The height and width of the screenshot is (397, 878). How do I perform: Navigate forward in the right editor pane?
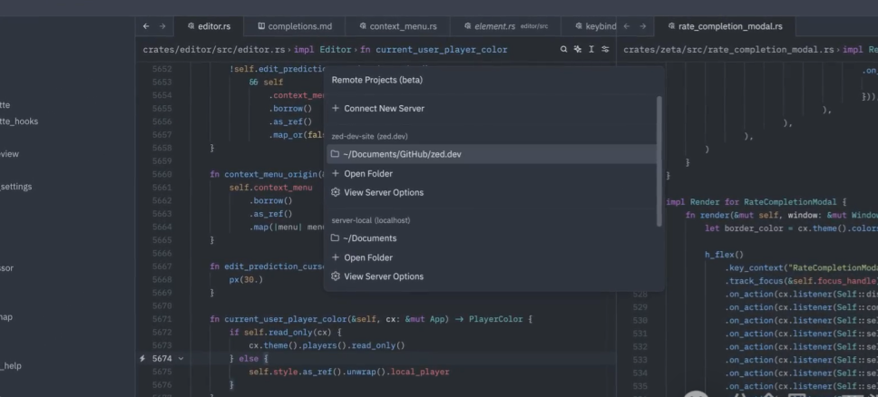click(643, 26)
